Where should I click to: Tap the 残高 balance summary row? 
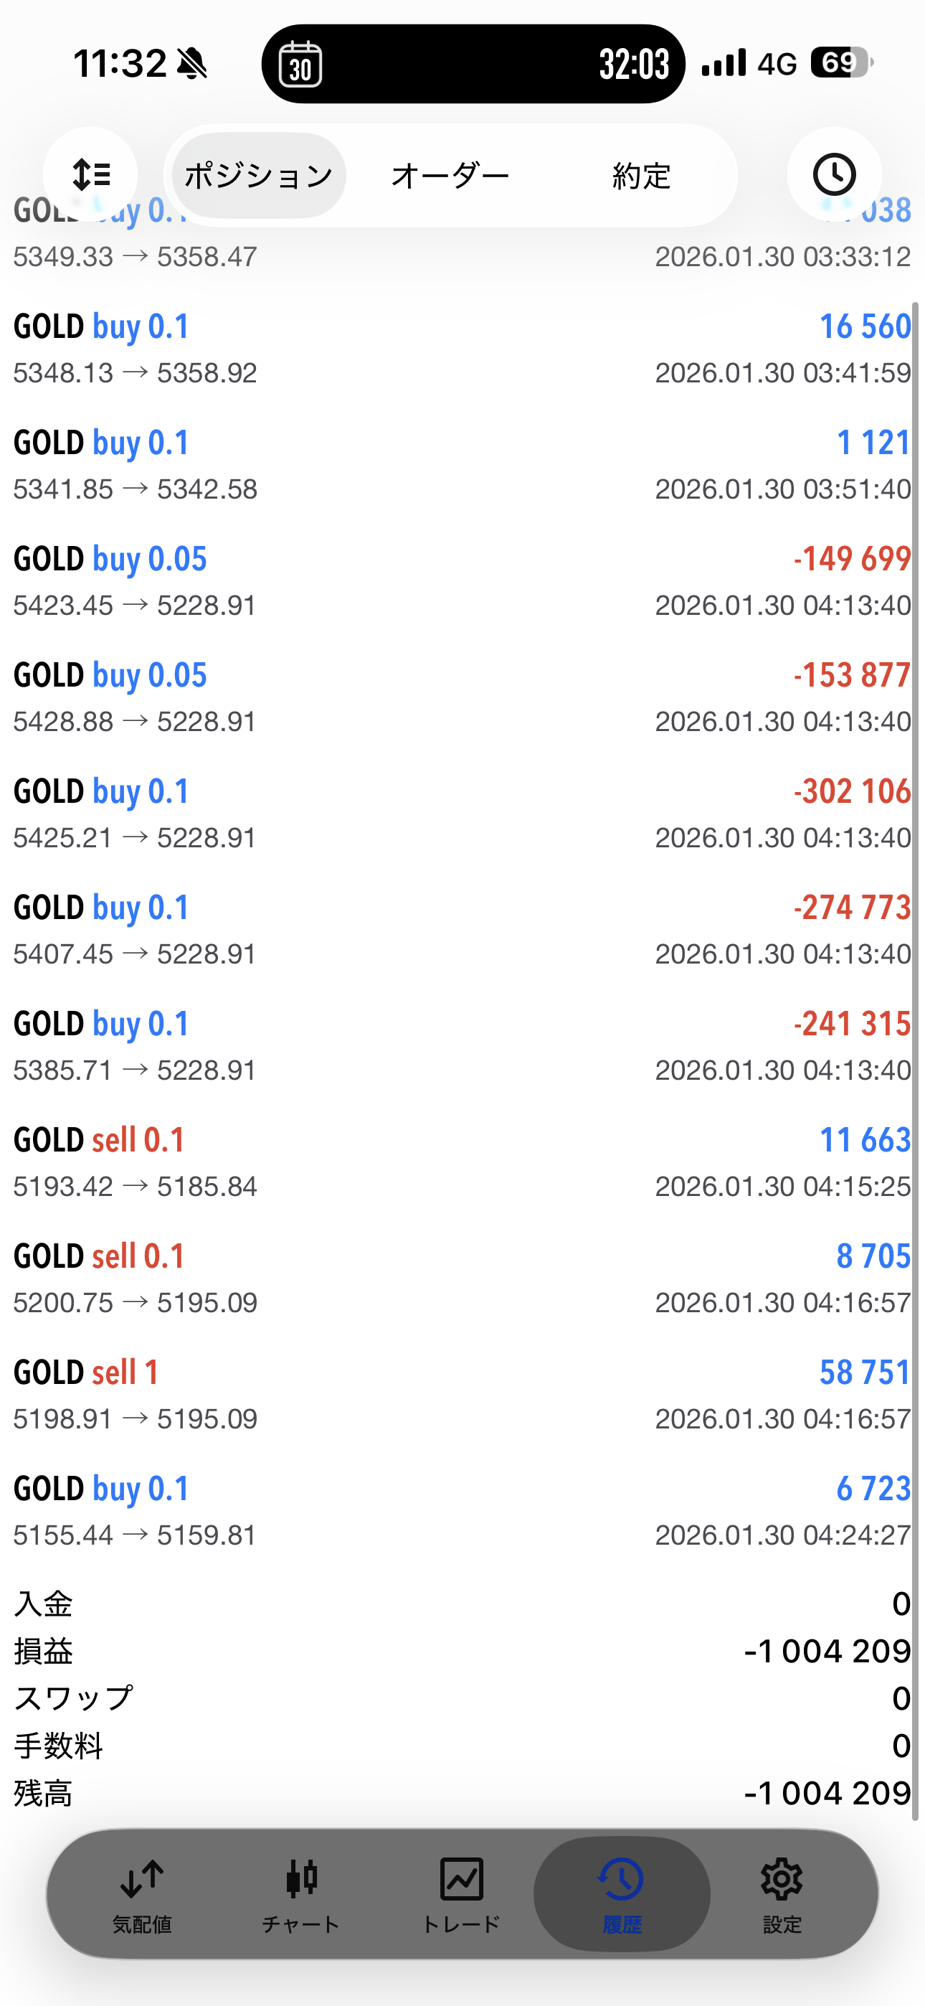[x=463, y=1794]
